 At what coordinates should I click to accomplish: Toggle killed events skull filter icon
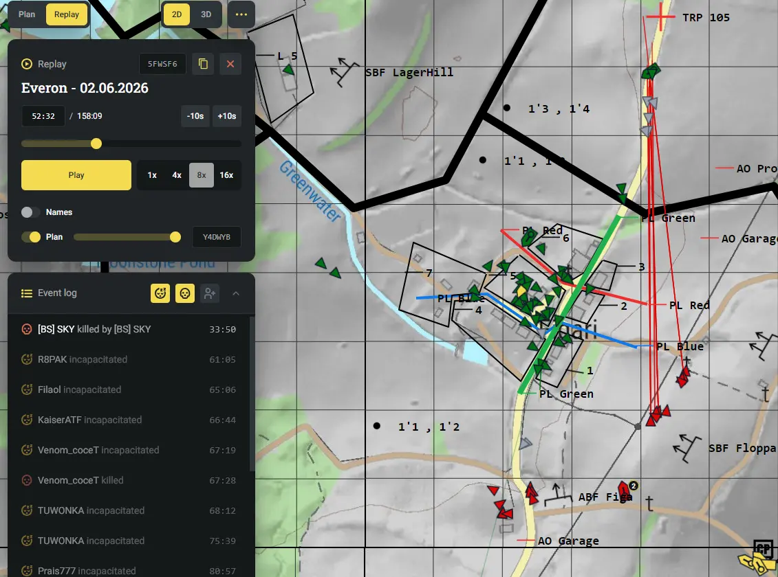pos(185,293)
